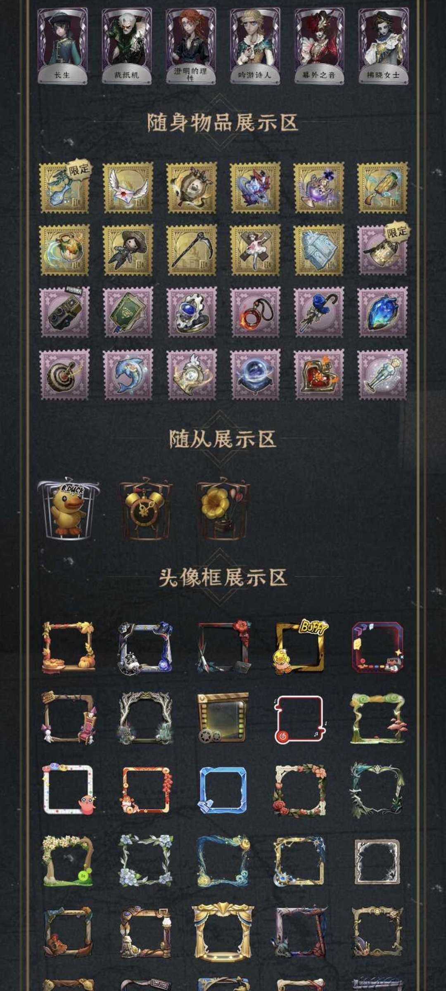Screen dimensions: 446x991
Task: Click the autumn pumpkin avatar frame
Action: point(68,647)
